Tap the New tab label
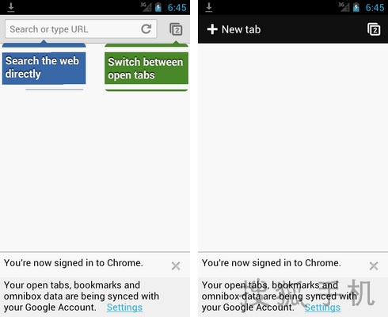The width and height of the screenshot is (388, 317). tap(241, 29)
